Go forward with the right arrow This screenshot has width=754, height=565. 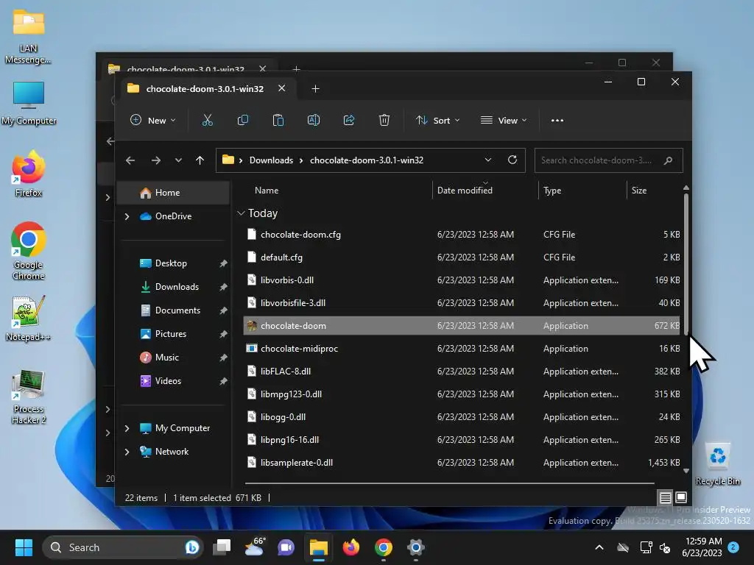(156, 160)
